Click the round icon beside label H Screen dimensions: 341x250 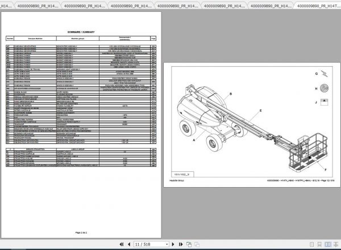(x=324, y=88)
